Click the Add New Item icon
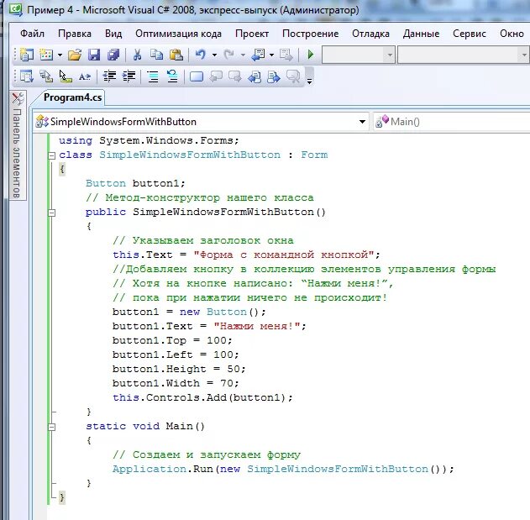 pyautogui.click(x=46, y=55)
